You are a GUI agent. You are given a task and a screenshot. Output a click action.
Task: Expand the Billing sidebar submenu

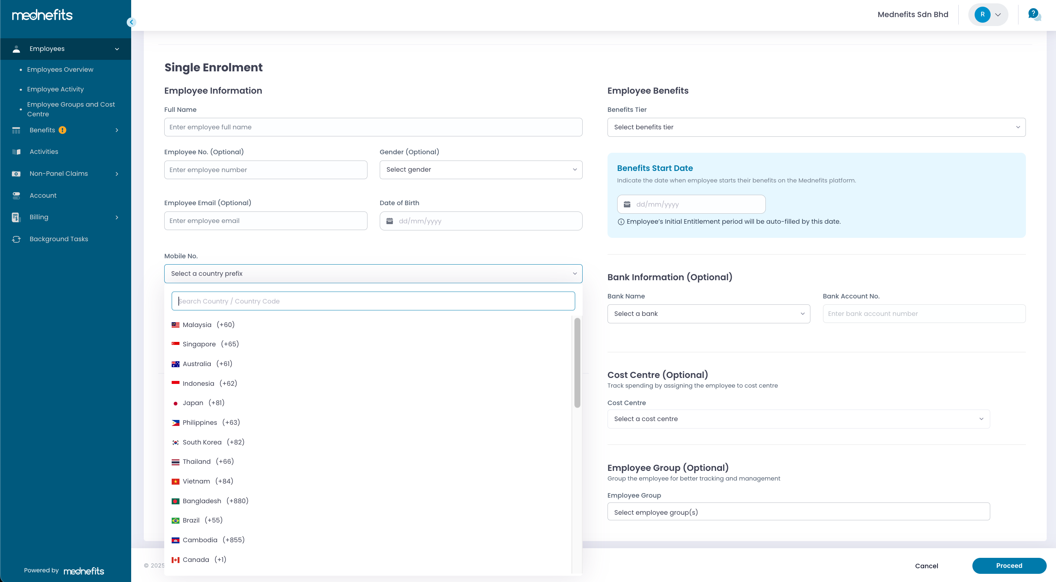116,217
